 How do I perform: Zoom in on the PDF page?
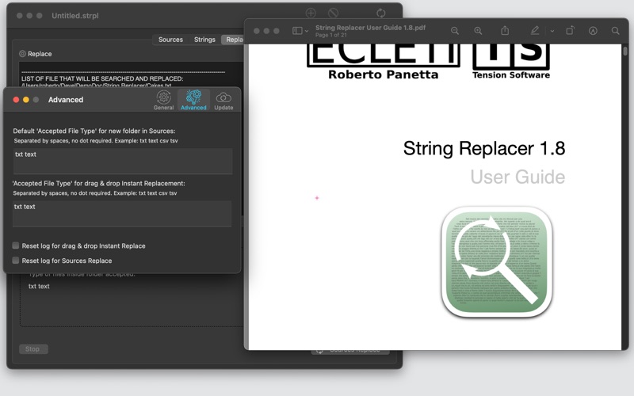point(478,31)
